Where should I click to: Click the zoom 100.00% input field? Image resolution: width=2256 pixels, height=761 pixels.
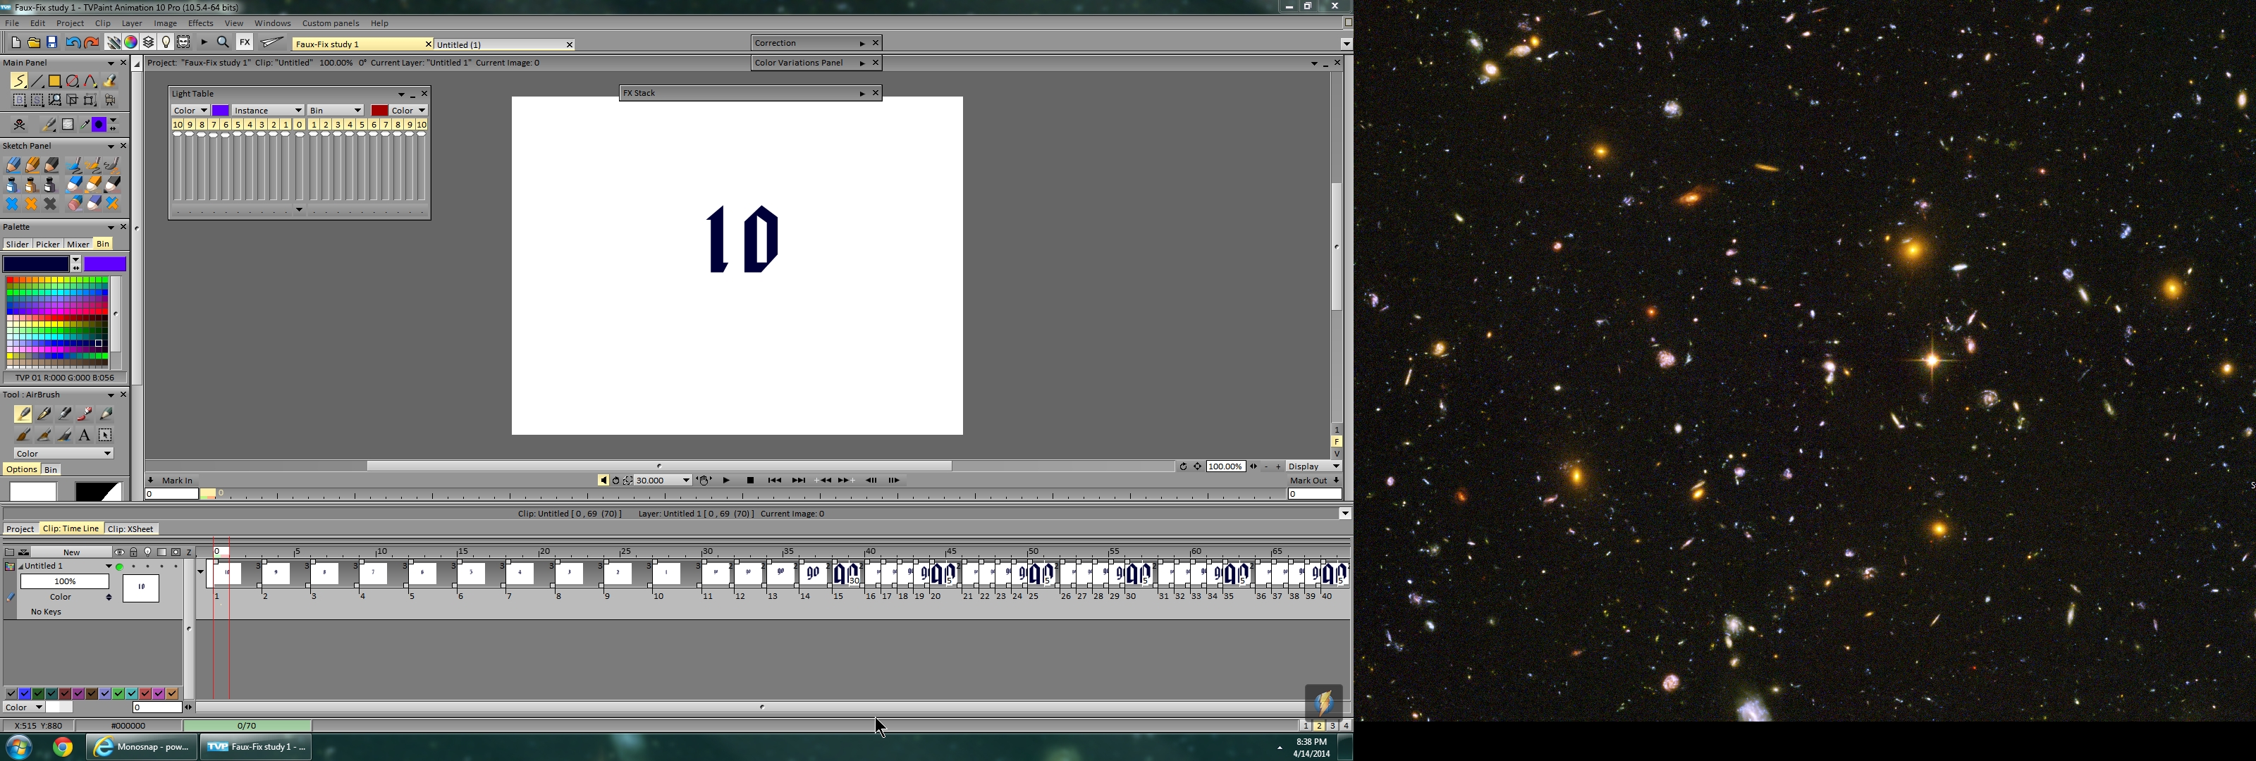point(1225,466)
